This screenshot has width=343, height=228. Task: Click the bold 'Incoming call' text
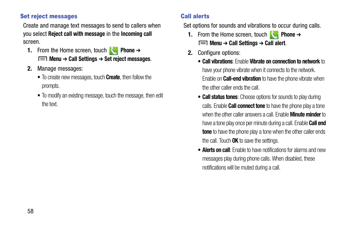[136, 34]
